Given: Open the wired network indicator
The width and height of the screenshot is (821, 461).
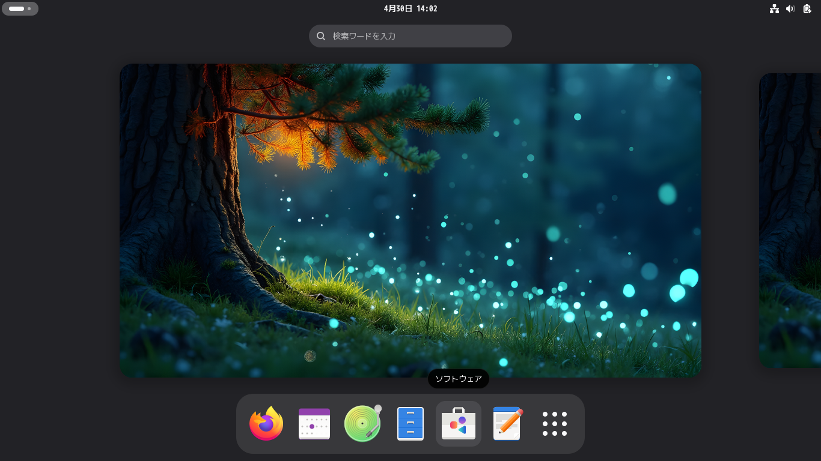Looking at the screenshot, I should point(774,8).
